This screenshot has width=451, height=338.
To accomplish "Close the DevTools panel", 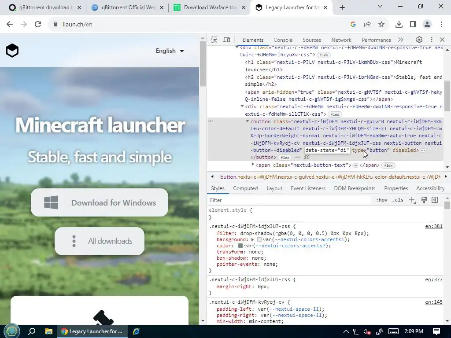I will coord(442,40).
